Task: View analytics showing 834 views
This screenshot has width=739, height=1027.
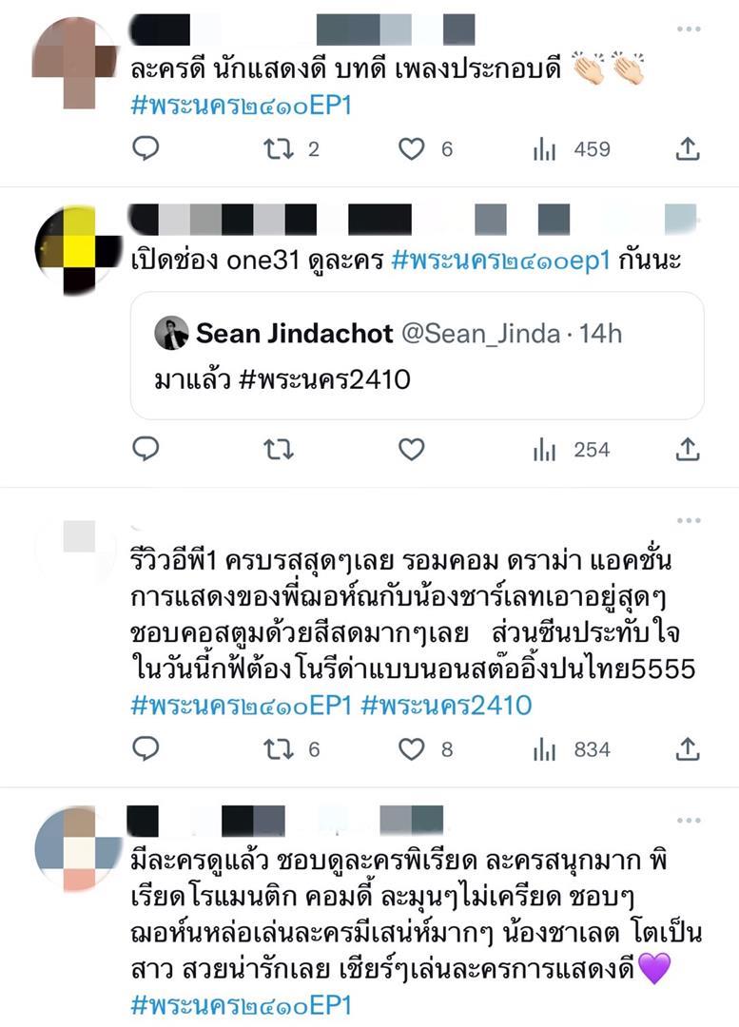Action: click(x=572, y=749)
